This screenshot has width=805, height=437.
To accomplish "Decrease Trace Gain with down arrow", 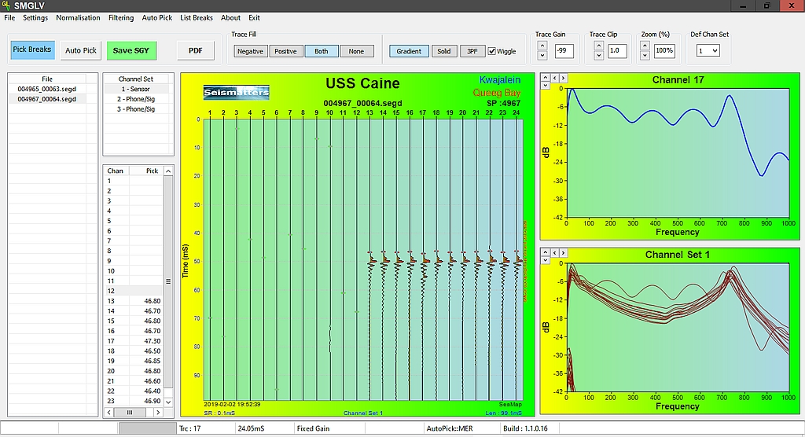I will coord(542,56).
